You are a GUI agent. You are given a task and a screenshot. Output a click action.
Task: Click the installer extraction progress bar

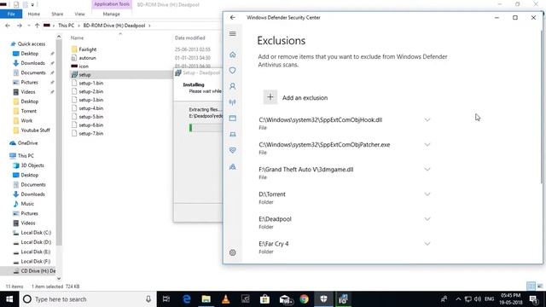pos(206,128)
